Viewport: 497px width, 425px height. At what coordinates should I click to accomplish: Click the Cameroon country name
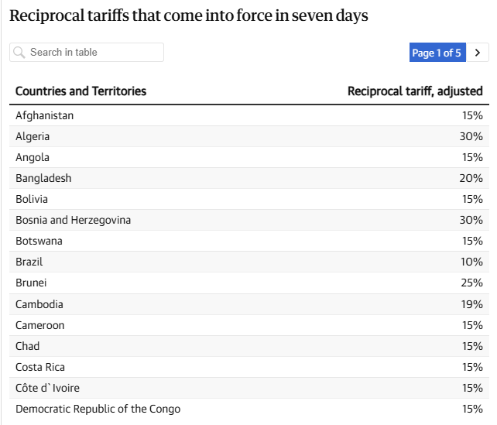pyautogui.click(x=40, y=325)
